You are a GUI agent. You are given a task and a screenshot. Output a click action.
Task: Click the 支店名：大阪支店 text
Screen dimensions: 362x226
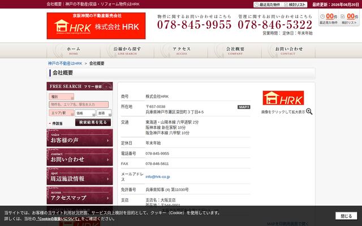tap(161, 200)
